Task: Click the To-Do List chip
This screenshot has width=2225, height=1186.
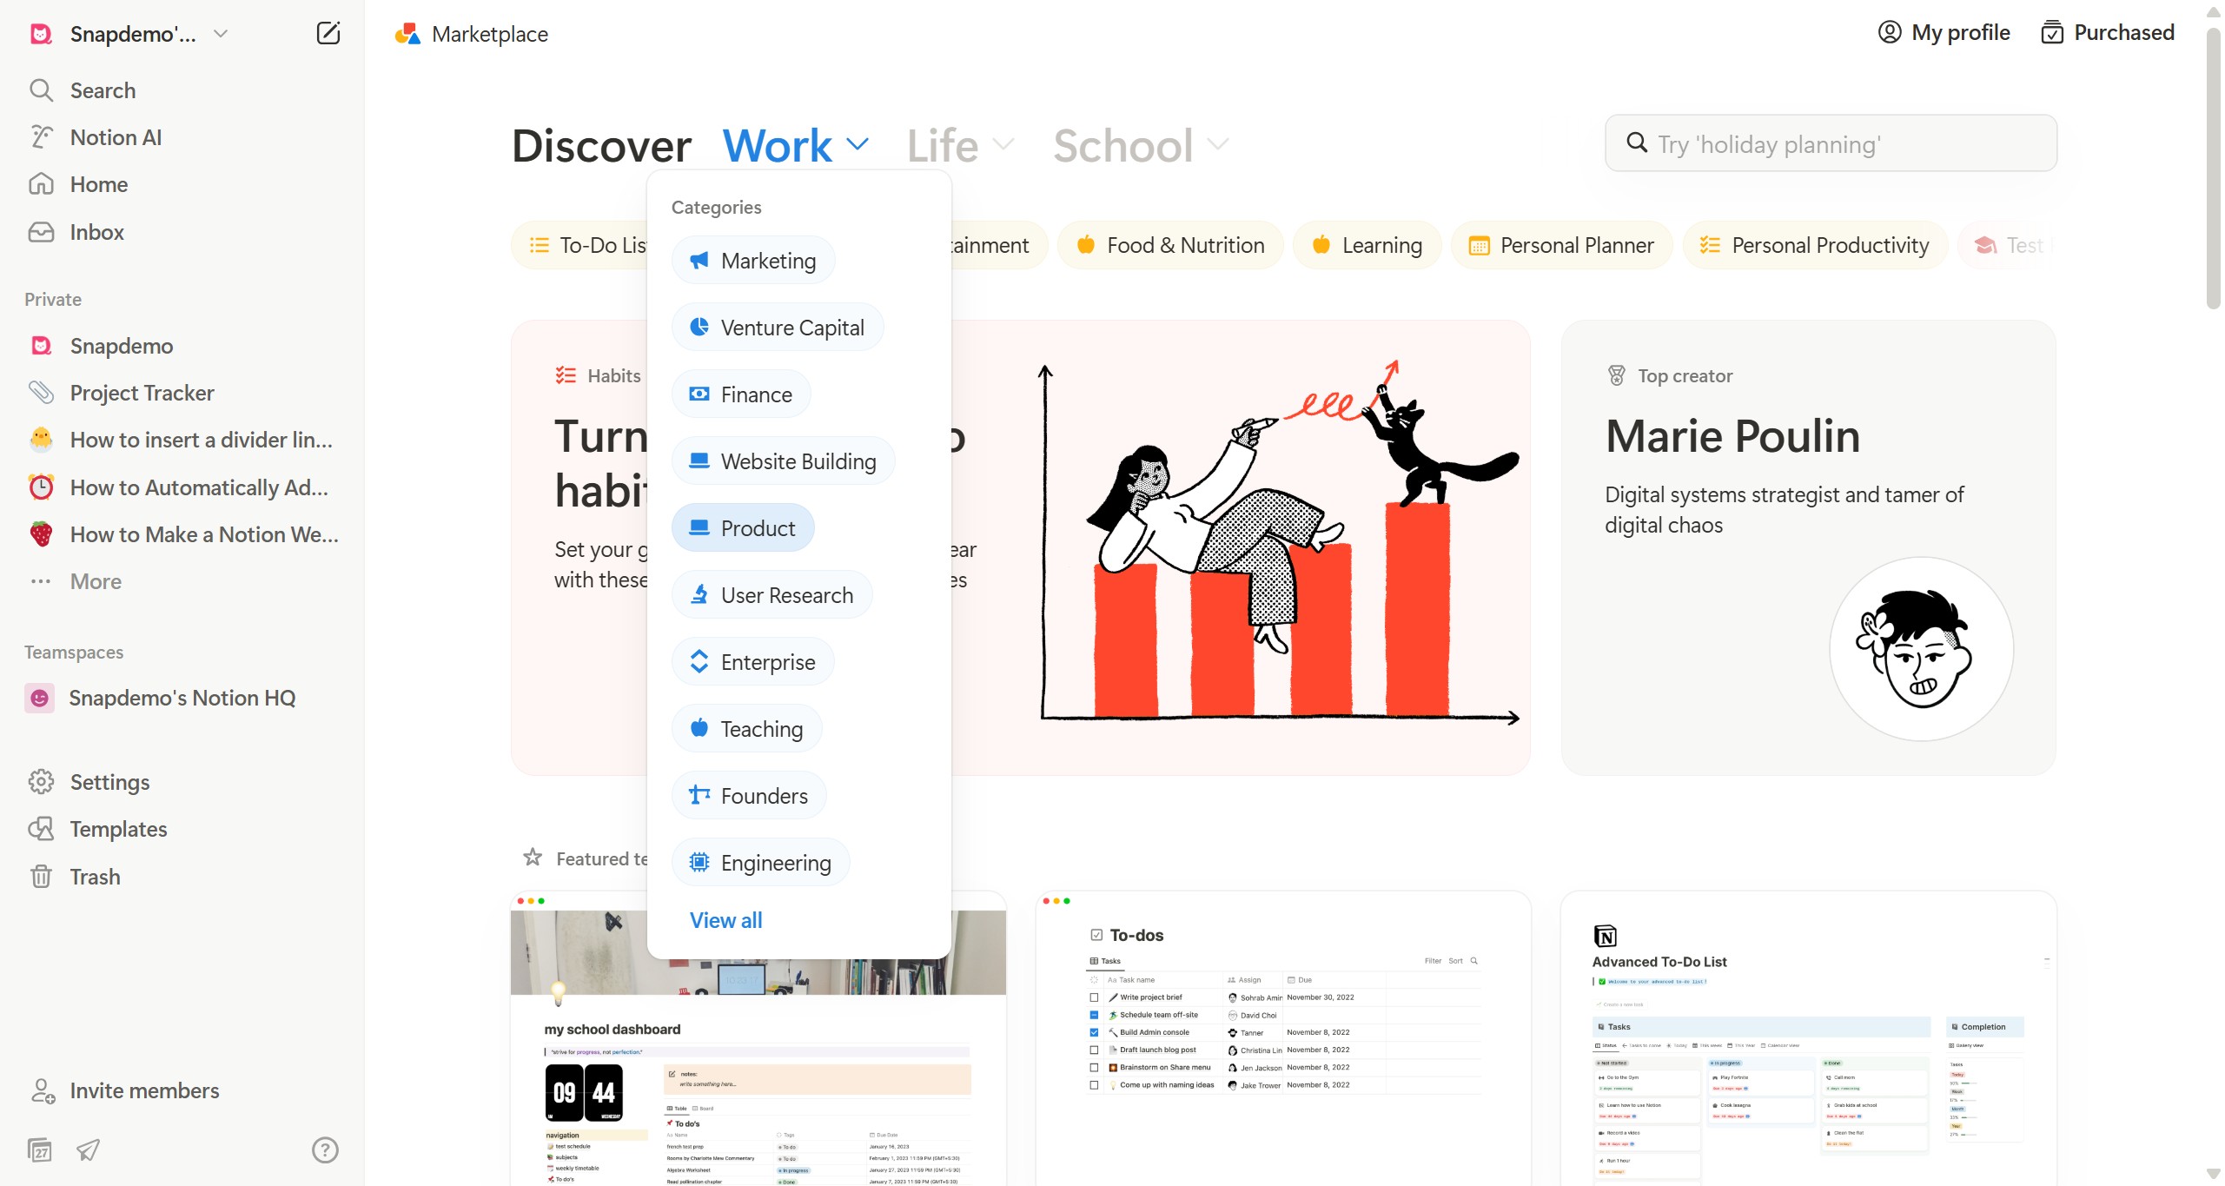Action: pyautogui.click(x=580, y=246)
